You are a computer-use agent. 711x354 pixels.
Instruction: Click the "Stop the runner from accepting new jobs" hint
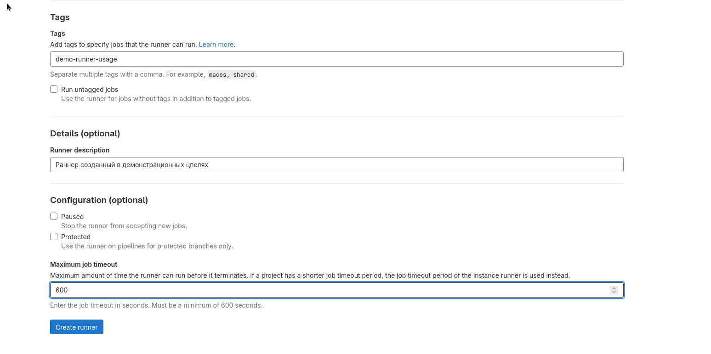coord(124,226)
